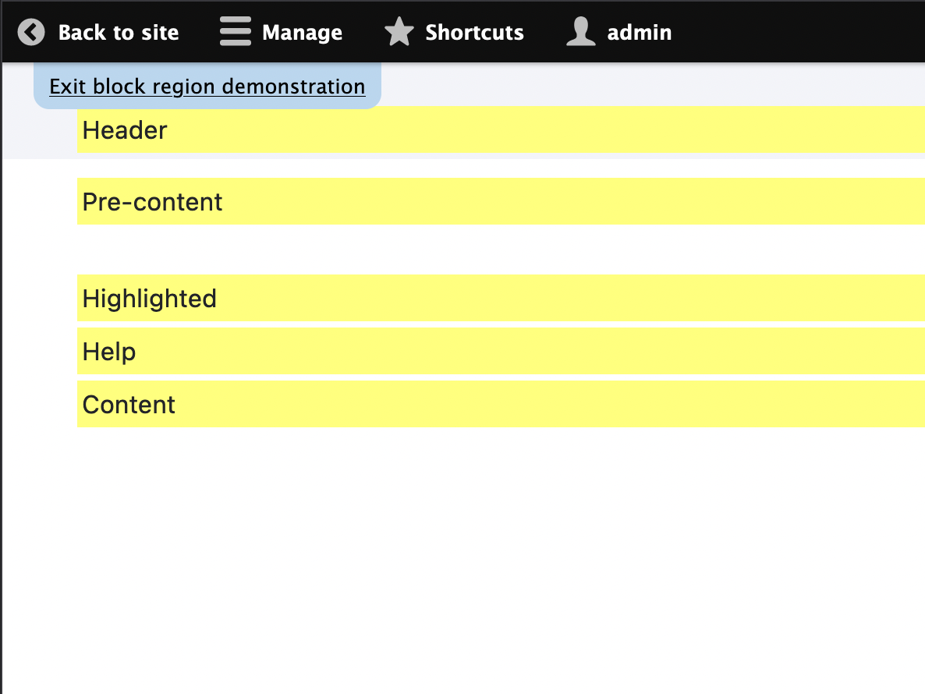Screen dimensions: 925x694
Task: Click the blue tooltip bubble below the toolbar
Action: tap(207, 86)
